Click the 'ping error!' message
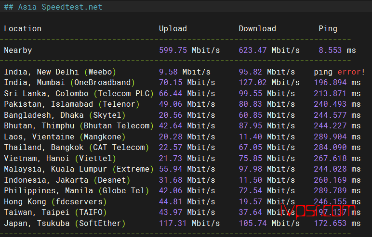Image resolution: width=372 pixels, height=237 pixels. tap(340, 72)
